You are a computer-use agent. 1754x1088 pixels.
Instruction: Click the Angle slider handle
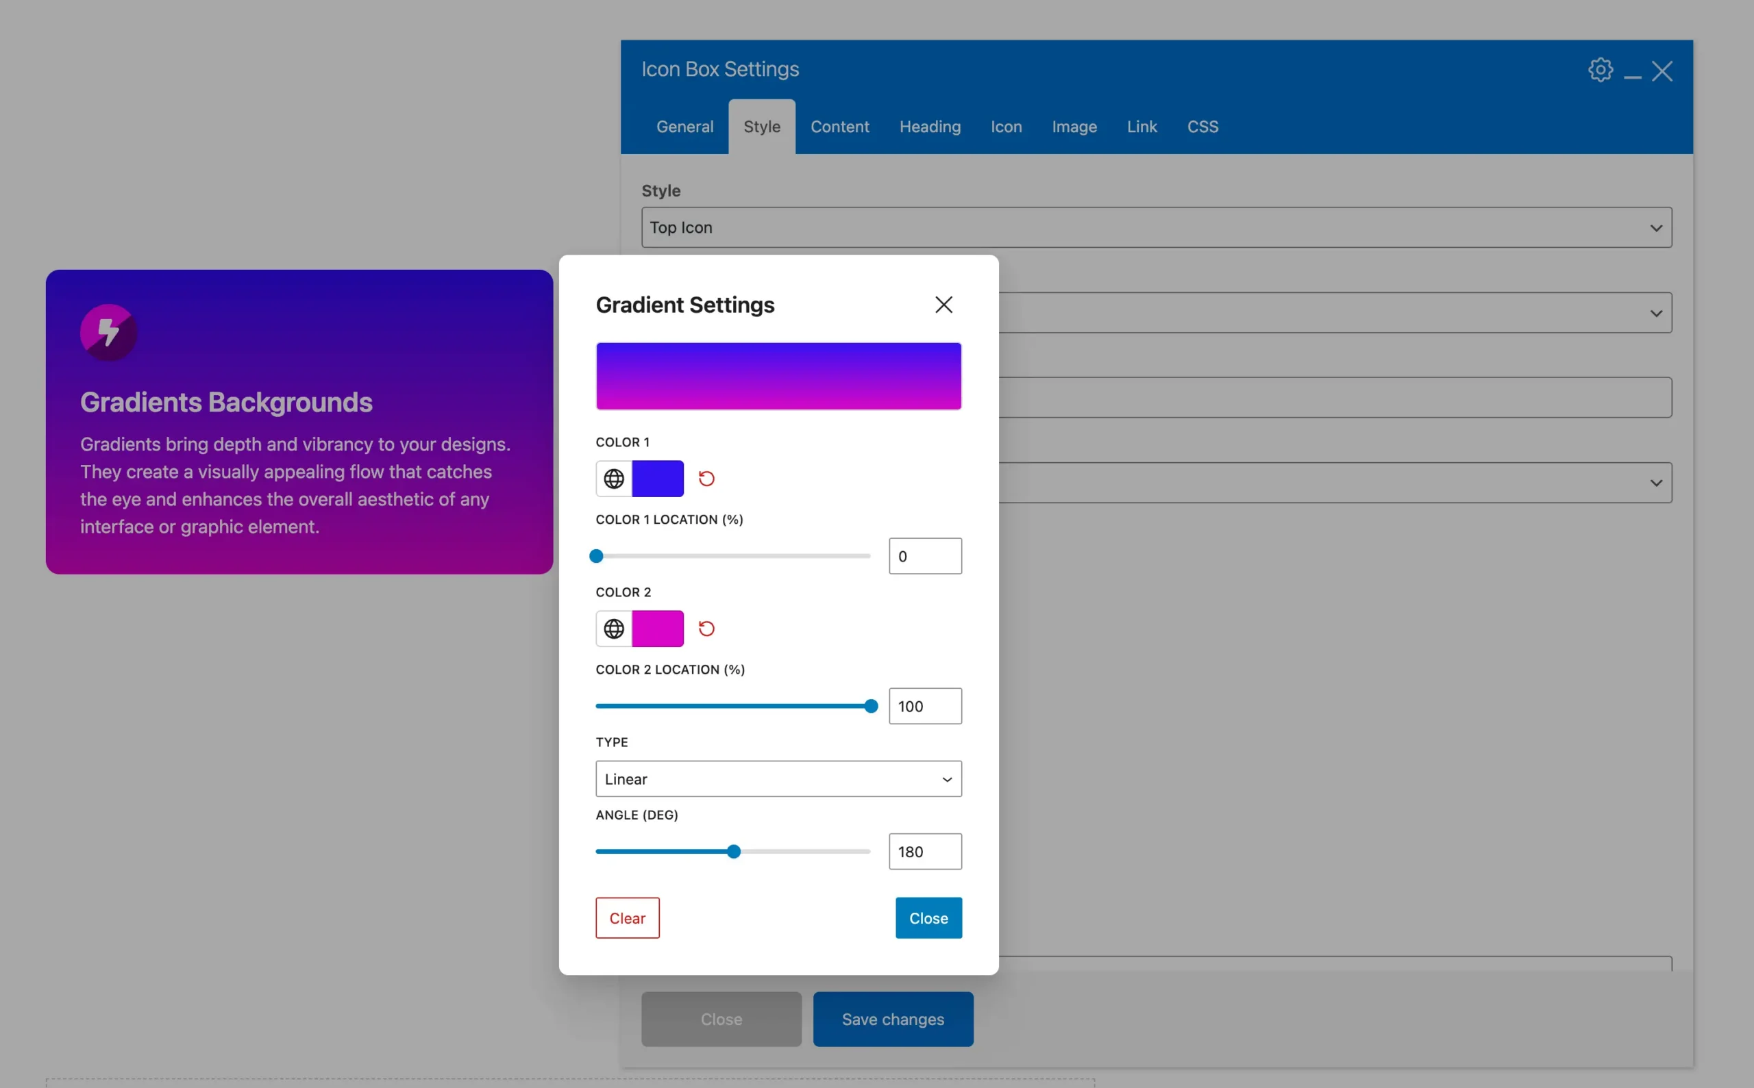tap(734, 852)
